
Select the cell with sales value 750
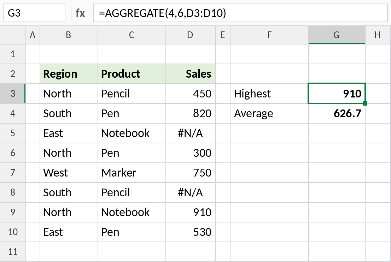click(x=190, y=173)
